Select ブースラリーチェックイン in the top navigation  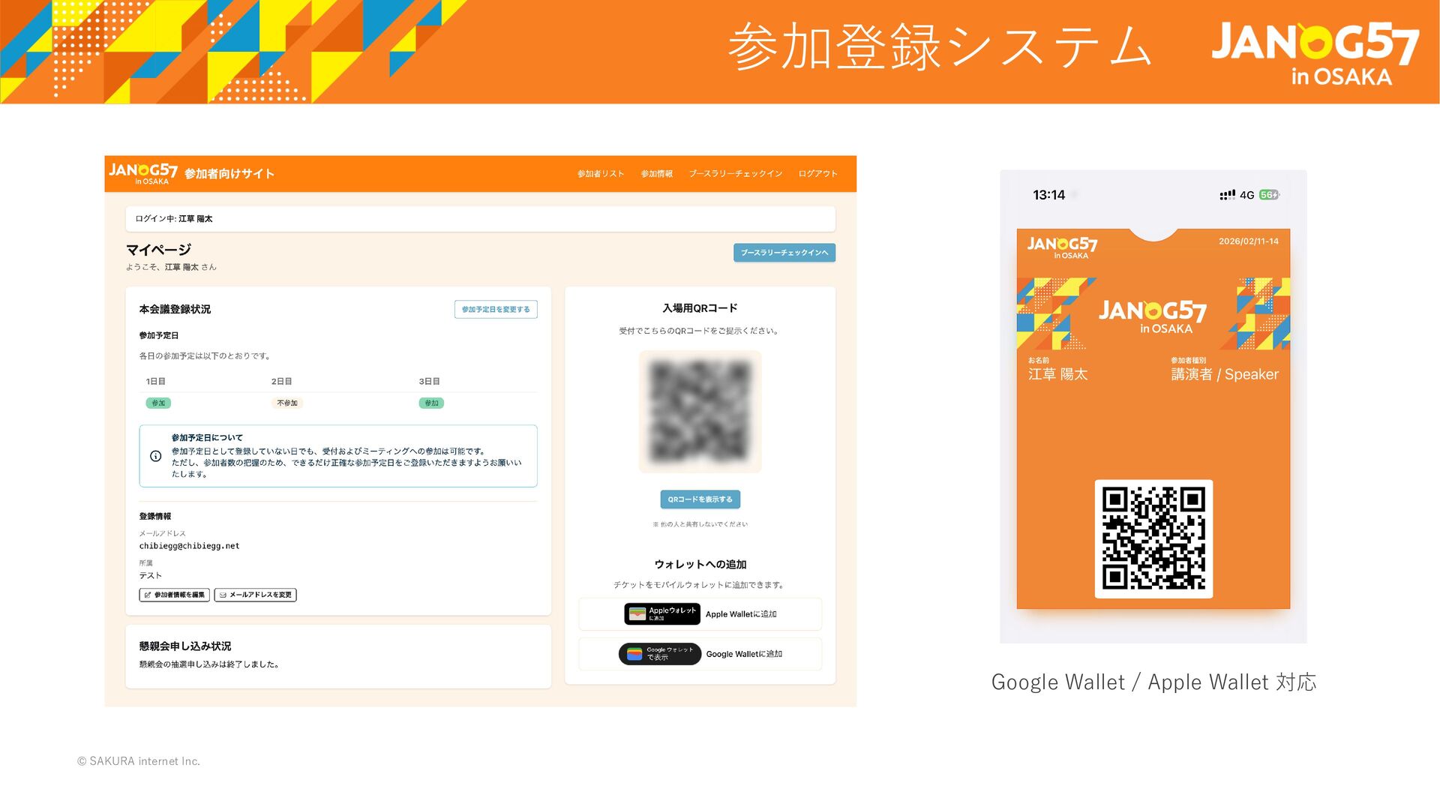pyautogui.click(x=735, y=173)
